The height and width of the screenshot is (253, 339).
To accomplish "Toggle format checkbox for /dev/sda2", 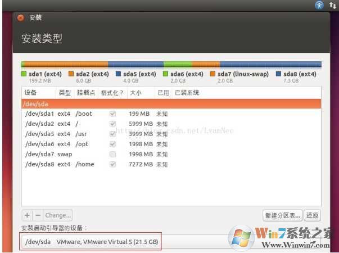I will pyautogui.click(x=112, y=124).
